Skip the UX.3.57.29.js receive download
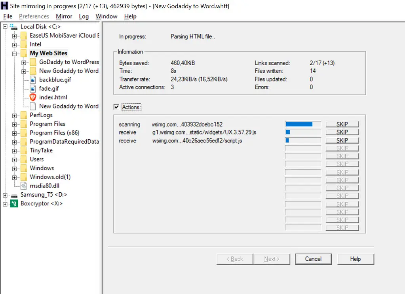405x294 pixels. tap(342, 132)
